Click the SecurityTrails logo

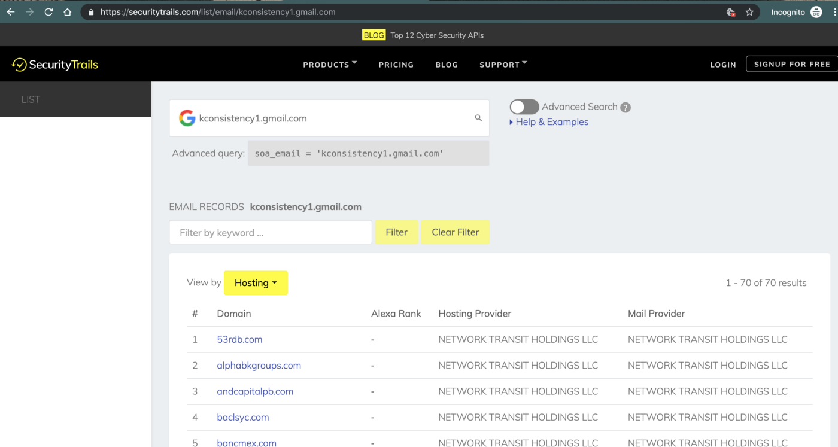point(55,65)
